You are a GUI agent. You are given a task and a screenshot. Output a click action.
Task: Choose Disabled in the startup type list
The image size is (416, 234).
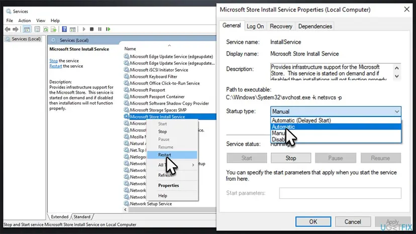click(x=336, y=139)
